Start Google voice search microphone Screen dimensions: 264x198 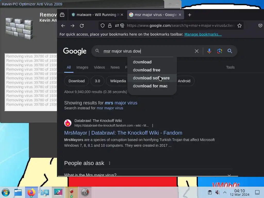pos(209,51)
